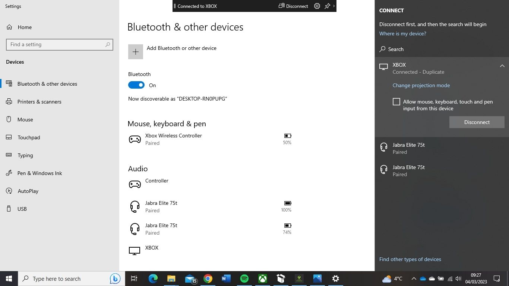Open hidden icons chevron in system tray
This screenshot has width=509, height=286.
(414, 279)
